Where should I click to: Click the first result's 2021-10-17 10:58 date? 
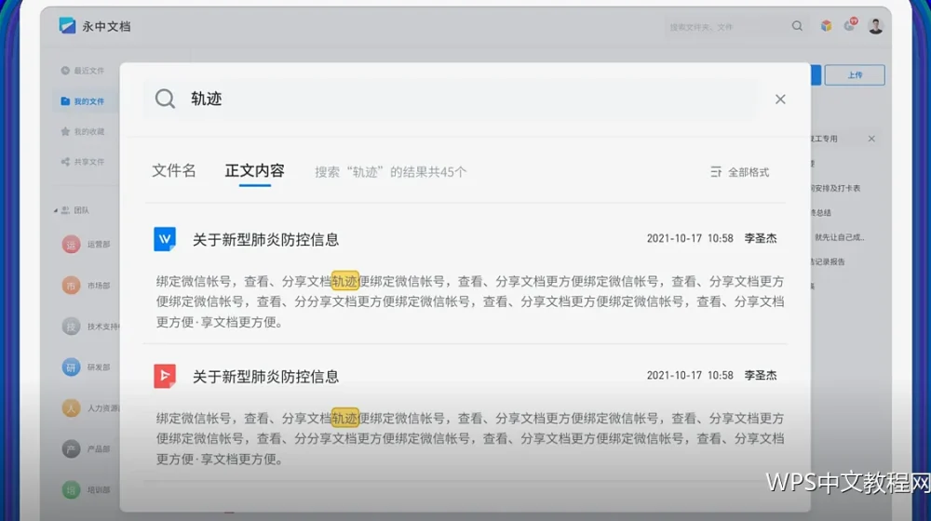pos(690,238)
